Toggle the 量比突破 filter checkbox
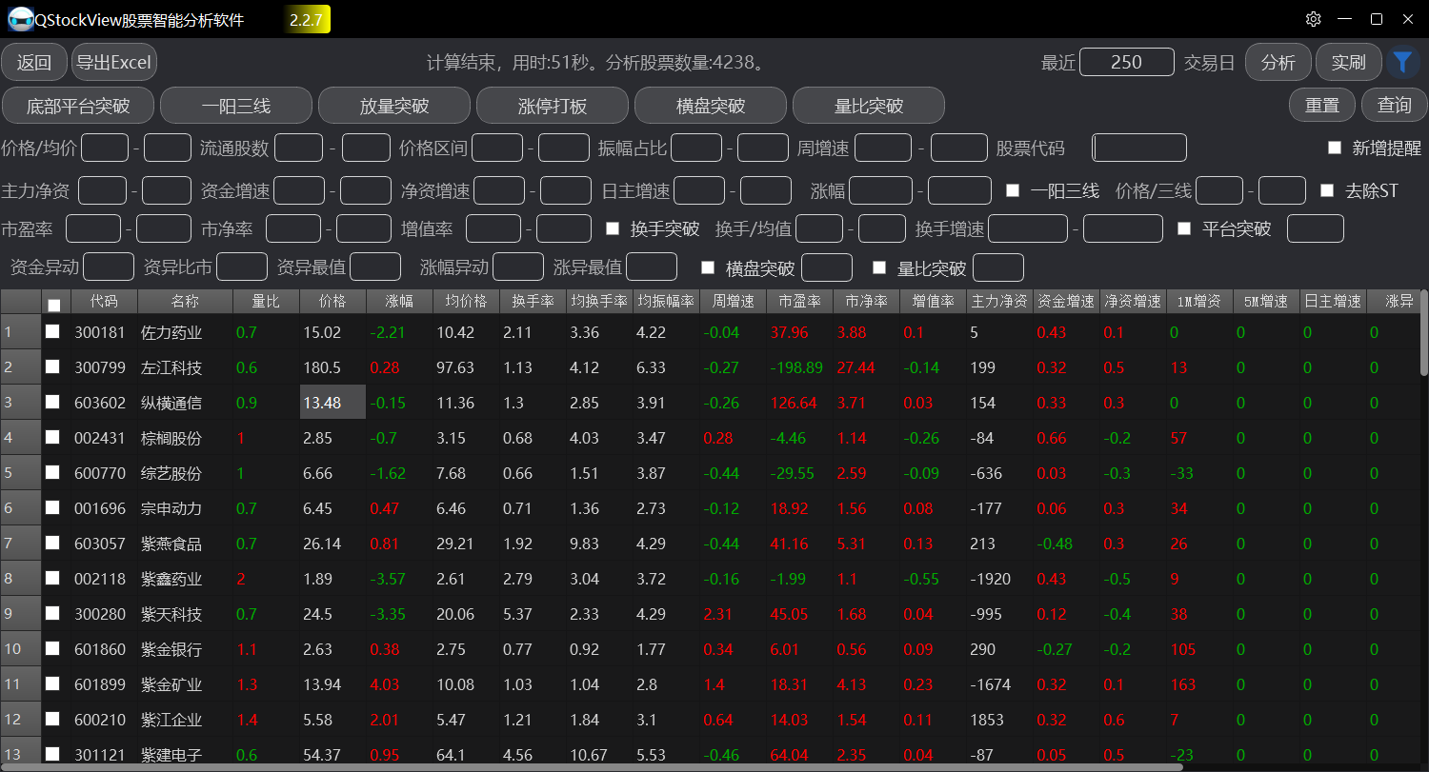Screen dimensions: 1429x772 [879, 267]
